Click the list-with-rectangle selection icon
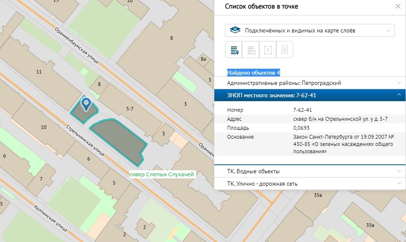406x242 pixels. 251,50
